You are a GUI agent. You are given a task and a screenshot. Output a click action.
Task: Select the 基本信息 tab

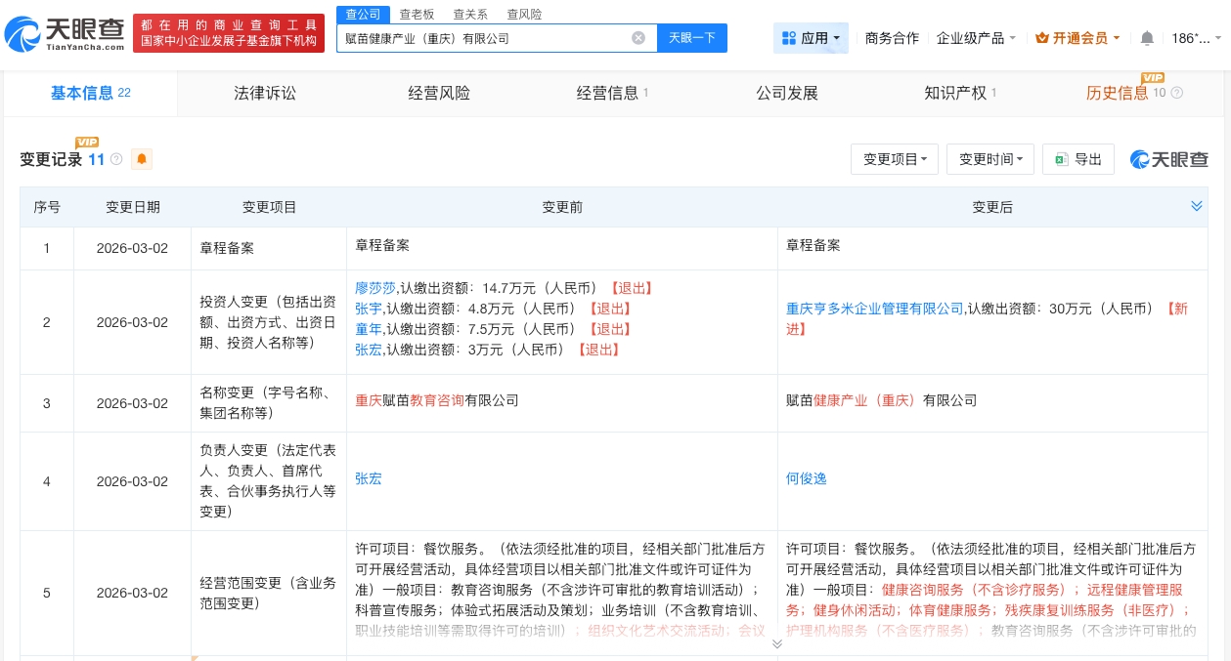coord(90,94)
